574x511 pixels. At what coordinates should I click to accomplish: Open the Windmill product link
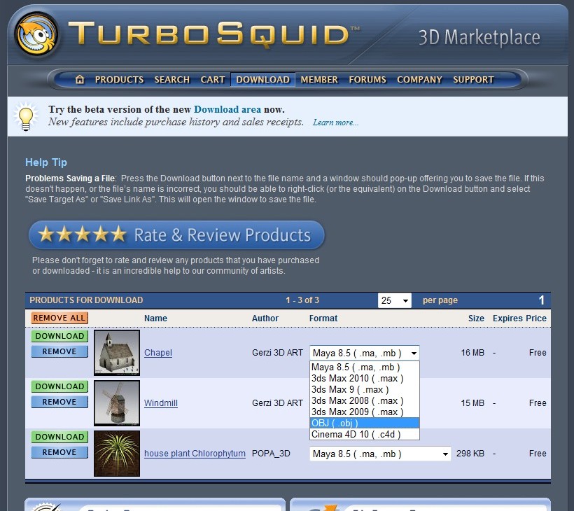[x=161, y=403]
